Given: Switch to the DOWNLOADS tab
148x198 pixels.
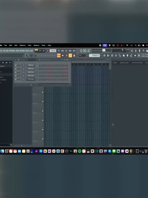Looking at the screenshot, I should point(124,63).
